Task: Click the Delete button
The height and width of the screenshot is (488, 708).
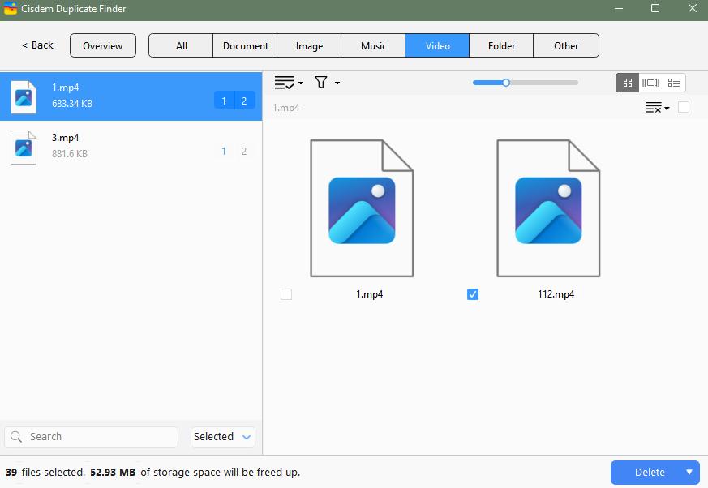Action: point(648,472)
